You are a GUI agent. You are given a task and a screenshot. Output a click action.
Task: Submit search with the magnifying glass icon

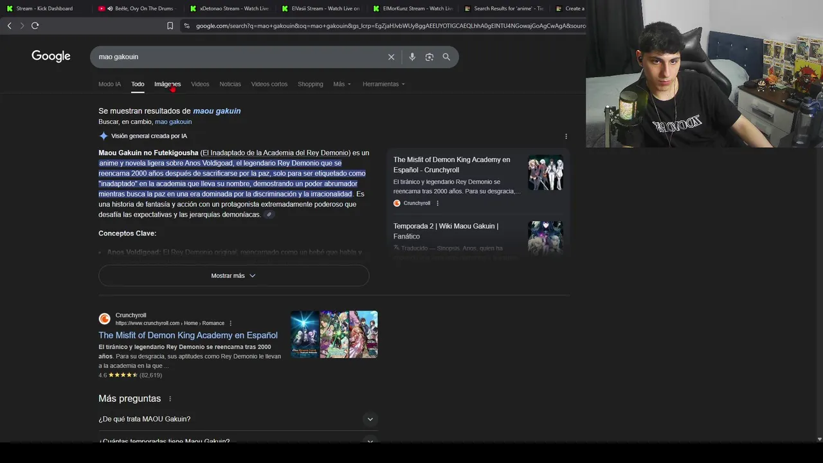click(x=446, y=57)
